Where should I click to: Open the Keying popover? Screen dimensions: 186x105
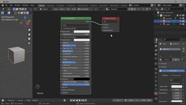point(21,100)
